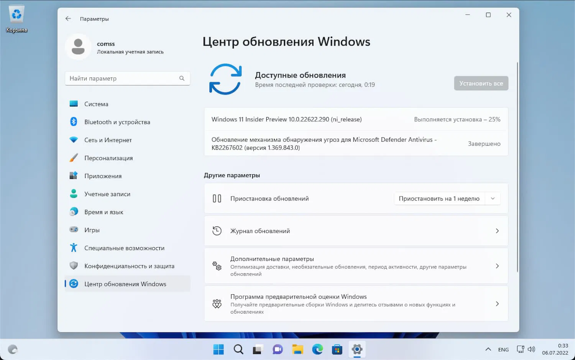Screen dimensions: 575x360
Task: Click the Установить все button
Action: point(481,83)
